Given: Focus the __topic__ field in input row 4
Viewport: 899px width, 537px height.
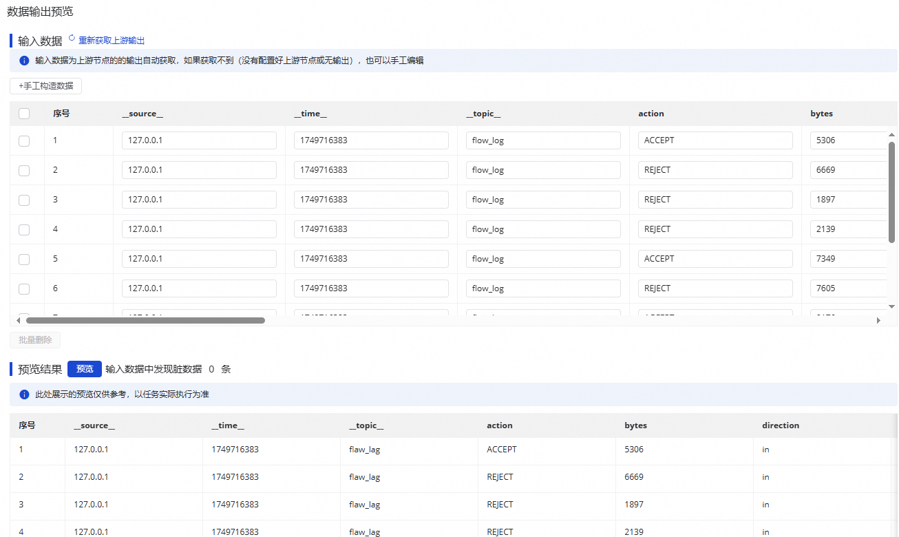Looking at the screenshot, I should click(543, 229).
